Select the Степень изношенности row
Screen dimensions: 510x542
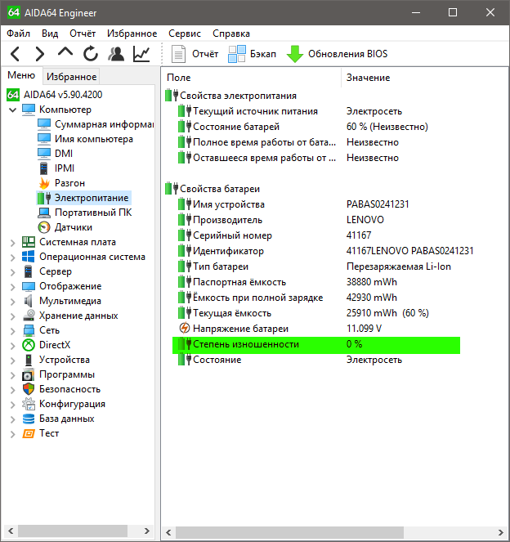click(x=315, y=345)
